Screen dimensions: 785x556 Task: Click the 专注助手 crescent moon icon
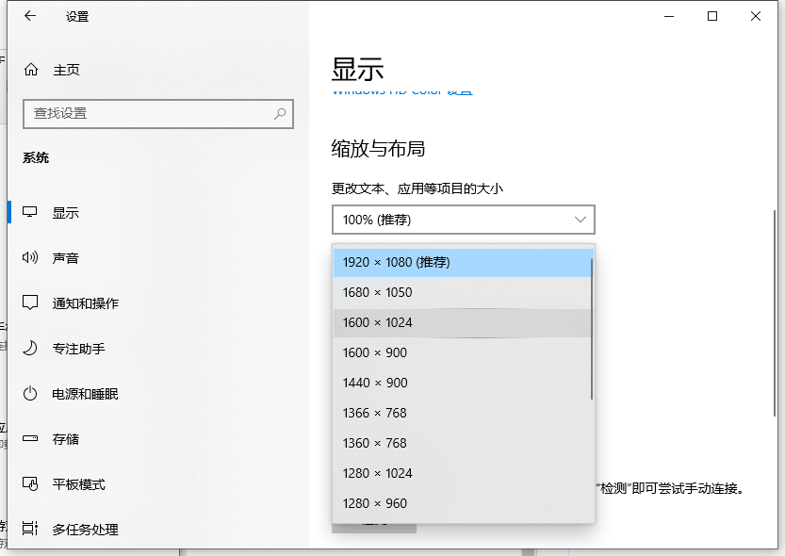(28, 348)
